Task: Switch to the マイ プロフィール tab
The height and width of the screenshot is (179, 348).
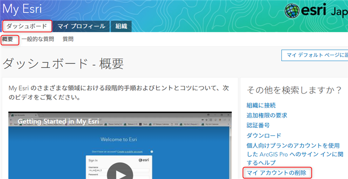Action: (81, 27)
